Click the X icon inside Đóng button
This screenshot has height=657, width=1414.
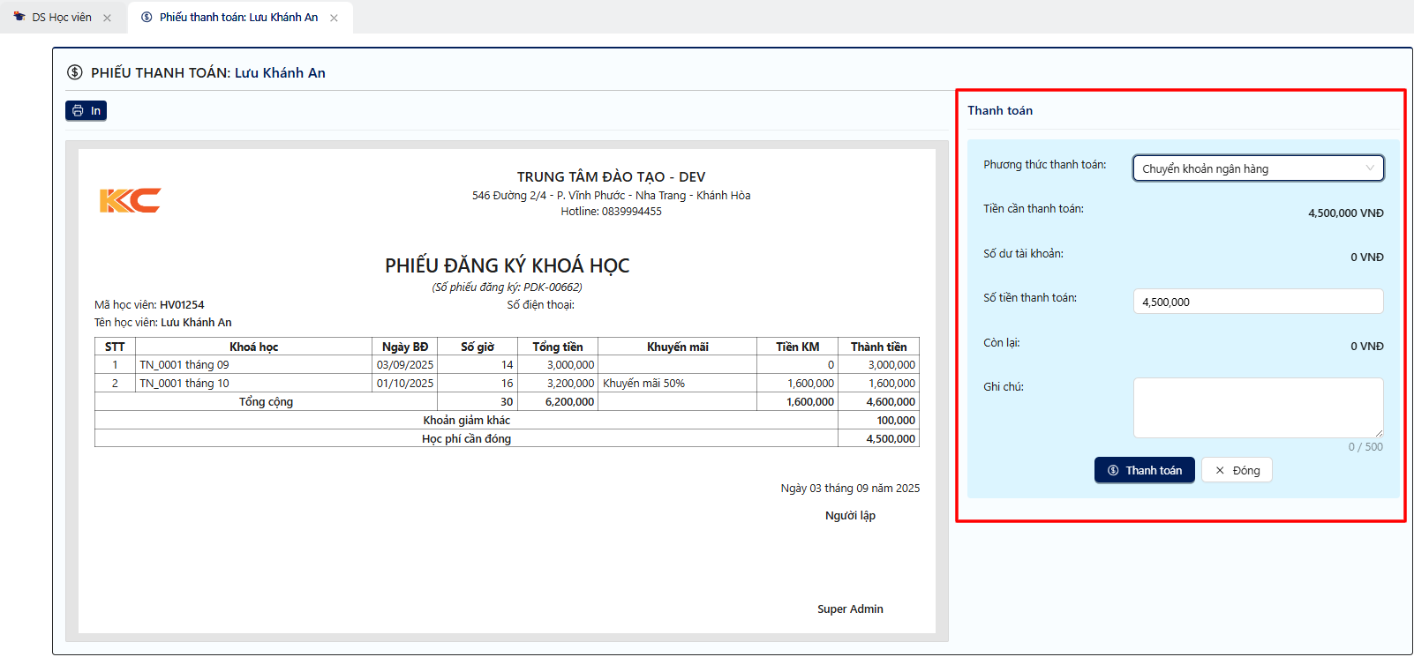click(1220, 470)
